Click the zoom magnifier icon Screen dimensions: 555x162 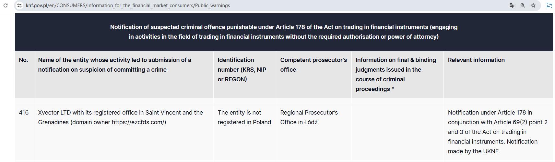click(523, 5)
